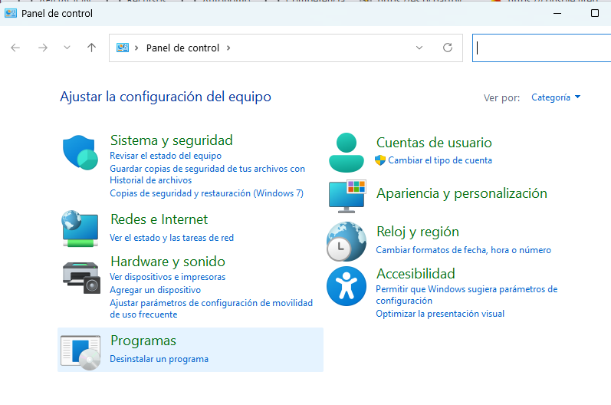Viewport: 611px width, 405px height.
Task: Click Cambiar el tipo de cuenta
Action: tap(440, 160)
